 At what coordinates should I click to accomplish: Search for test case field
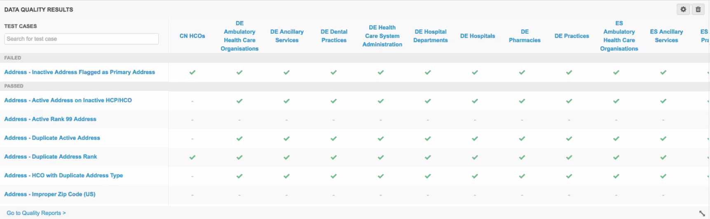(81, 39)
